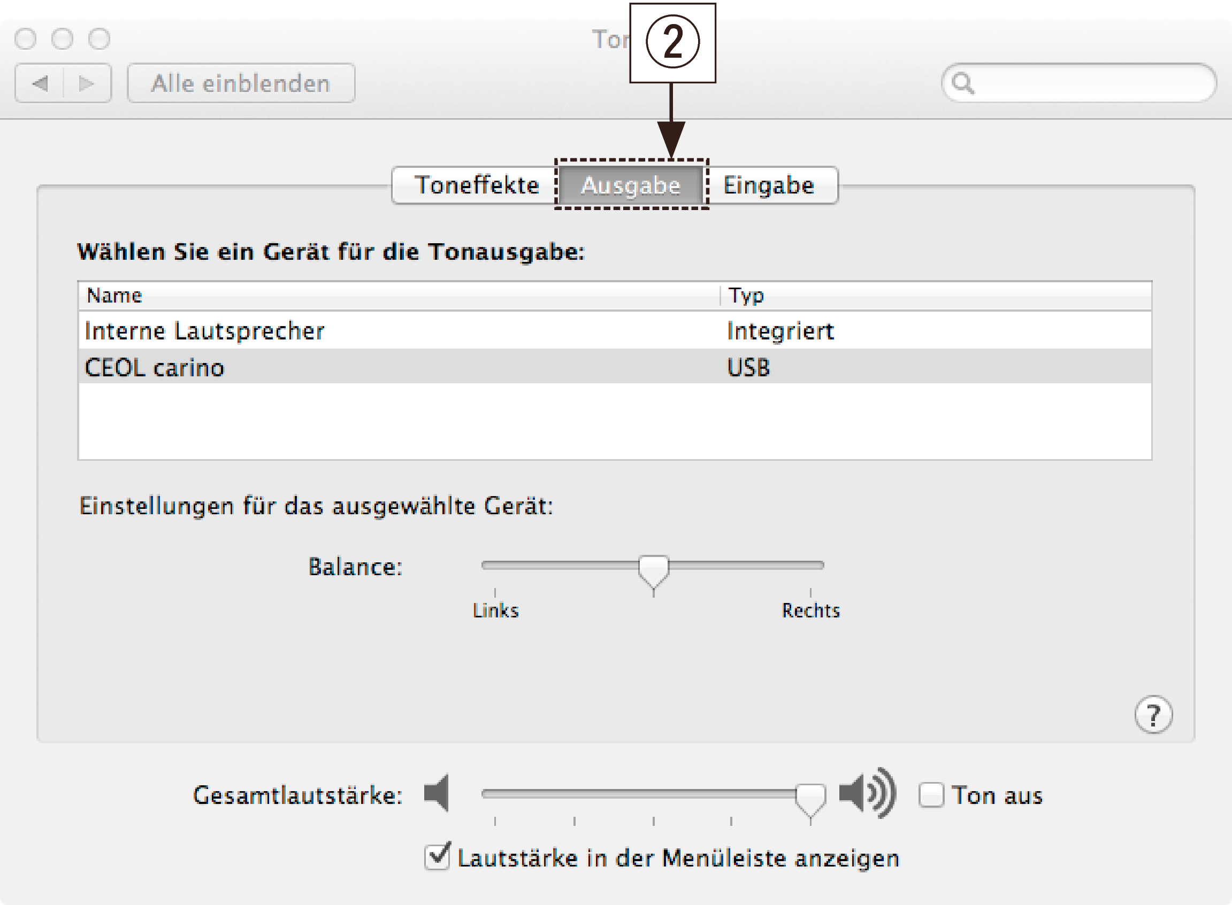Viewport: 1232px width, 905px height.
Task: Select Interne Lautsprecher output device
Action: tap(204, 331)
